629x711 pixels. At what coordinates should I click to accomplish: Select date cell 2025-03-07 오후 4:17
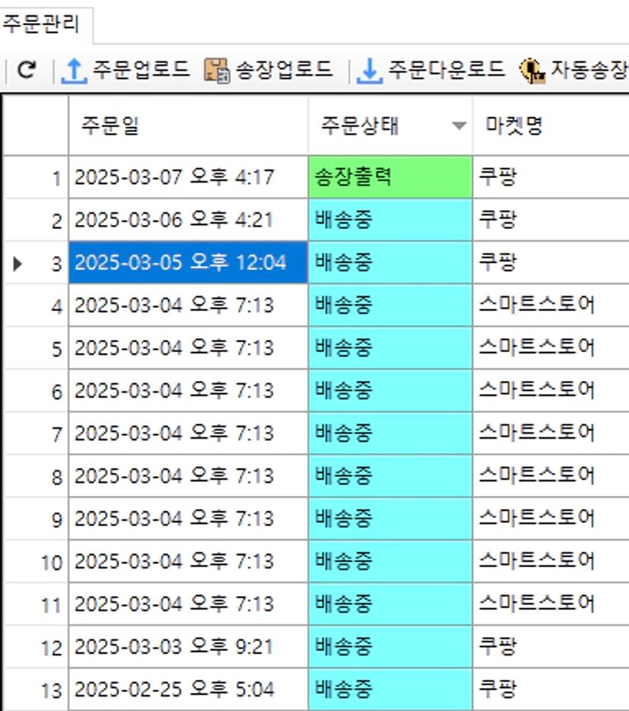pyautogui.click(x=188, y=177)
